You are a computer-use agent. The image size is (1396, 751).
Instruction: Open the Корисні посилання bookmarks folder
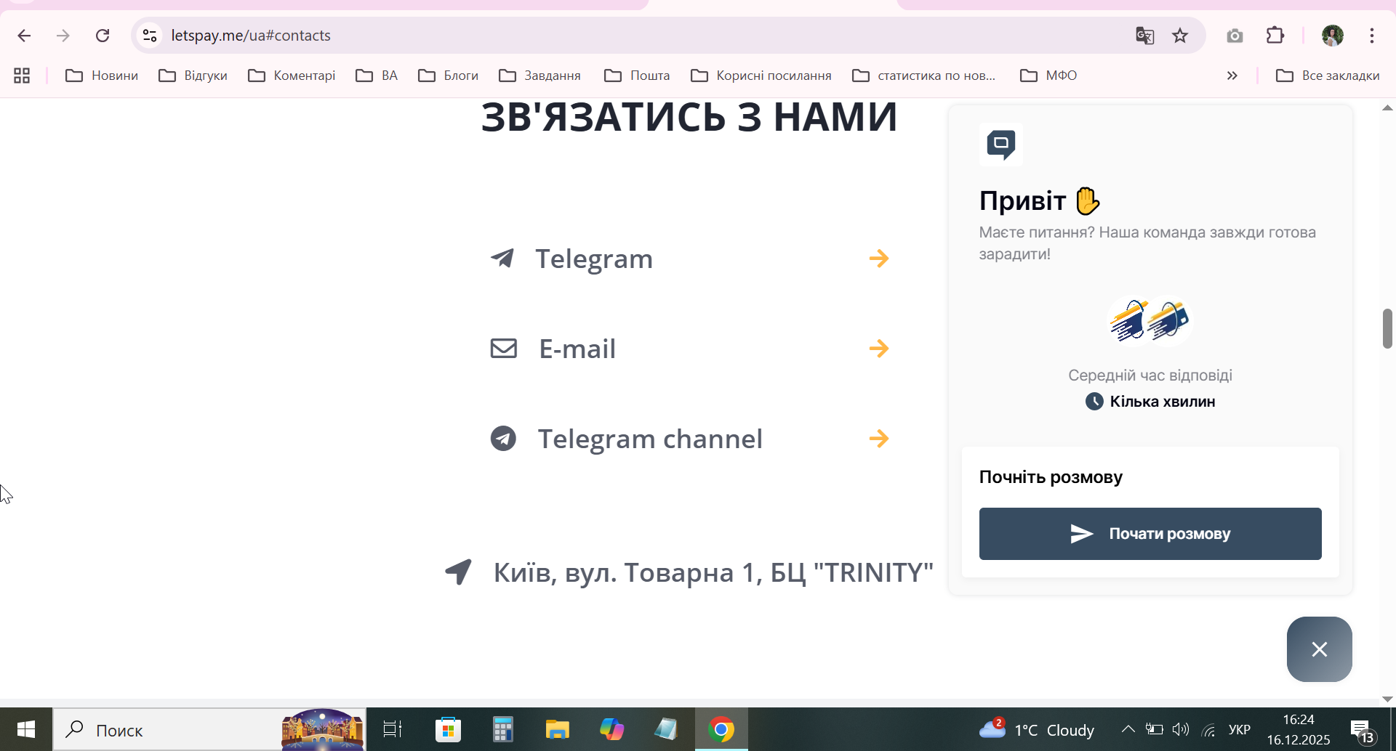(761, 76)
